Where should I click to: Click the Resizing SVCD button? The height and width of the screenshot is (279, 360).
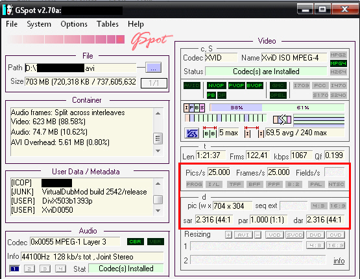(x=294, y=235)
